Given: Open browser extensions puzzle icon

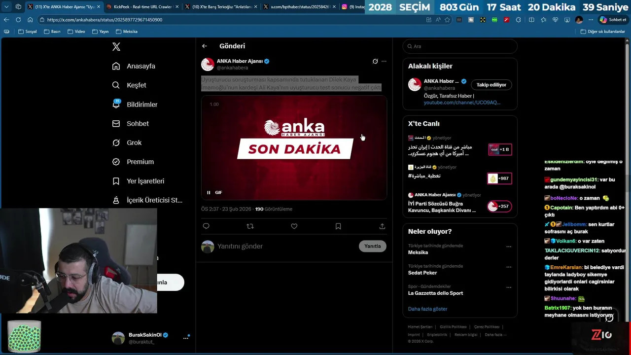Looking at the screenshot, I should pos(518,20).
